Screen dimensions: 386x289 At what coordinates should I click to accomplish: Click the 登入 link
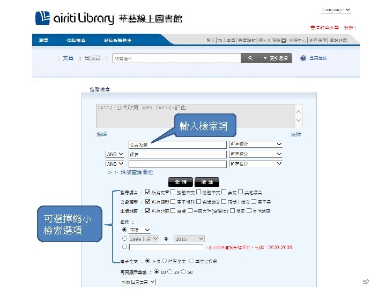[211, 41]
